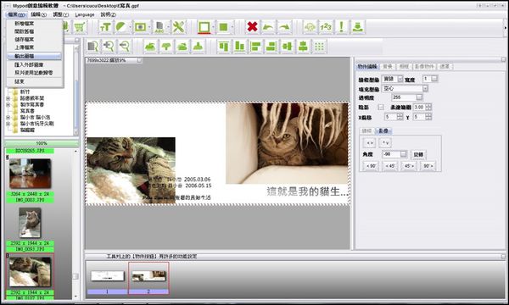Open the wrench and screwdriver settings icon
The height and width of the screenshot is (305, 509).
click(178, 27)
